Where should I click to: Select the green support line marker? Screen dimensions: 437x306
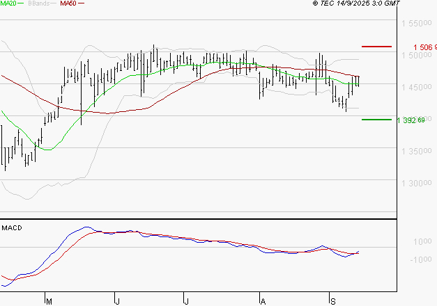tap(377, 120)
